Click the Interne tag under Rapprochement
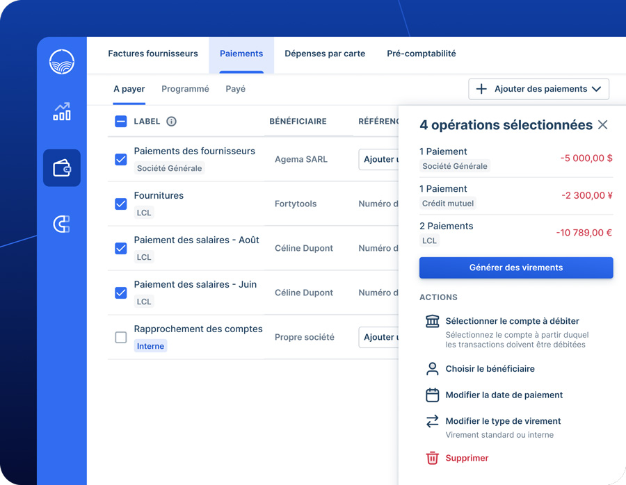This screenshot has width=626, height=485. click(x=150, y=346)
